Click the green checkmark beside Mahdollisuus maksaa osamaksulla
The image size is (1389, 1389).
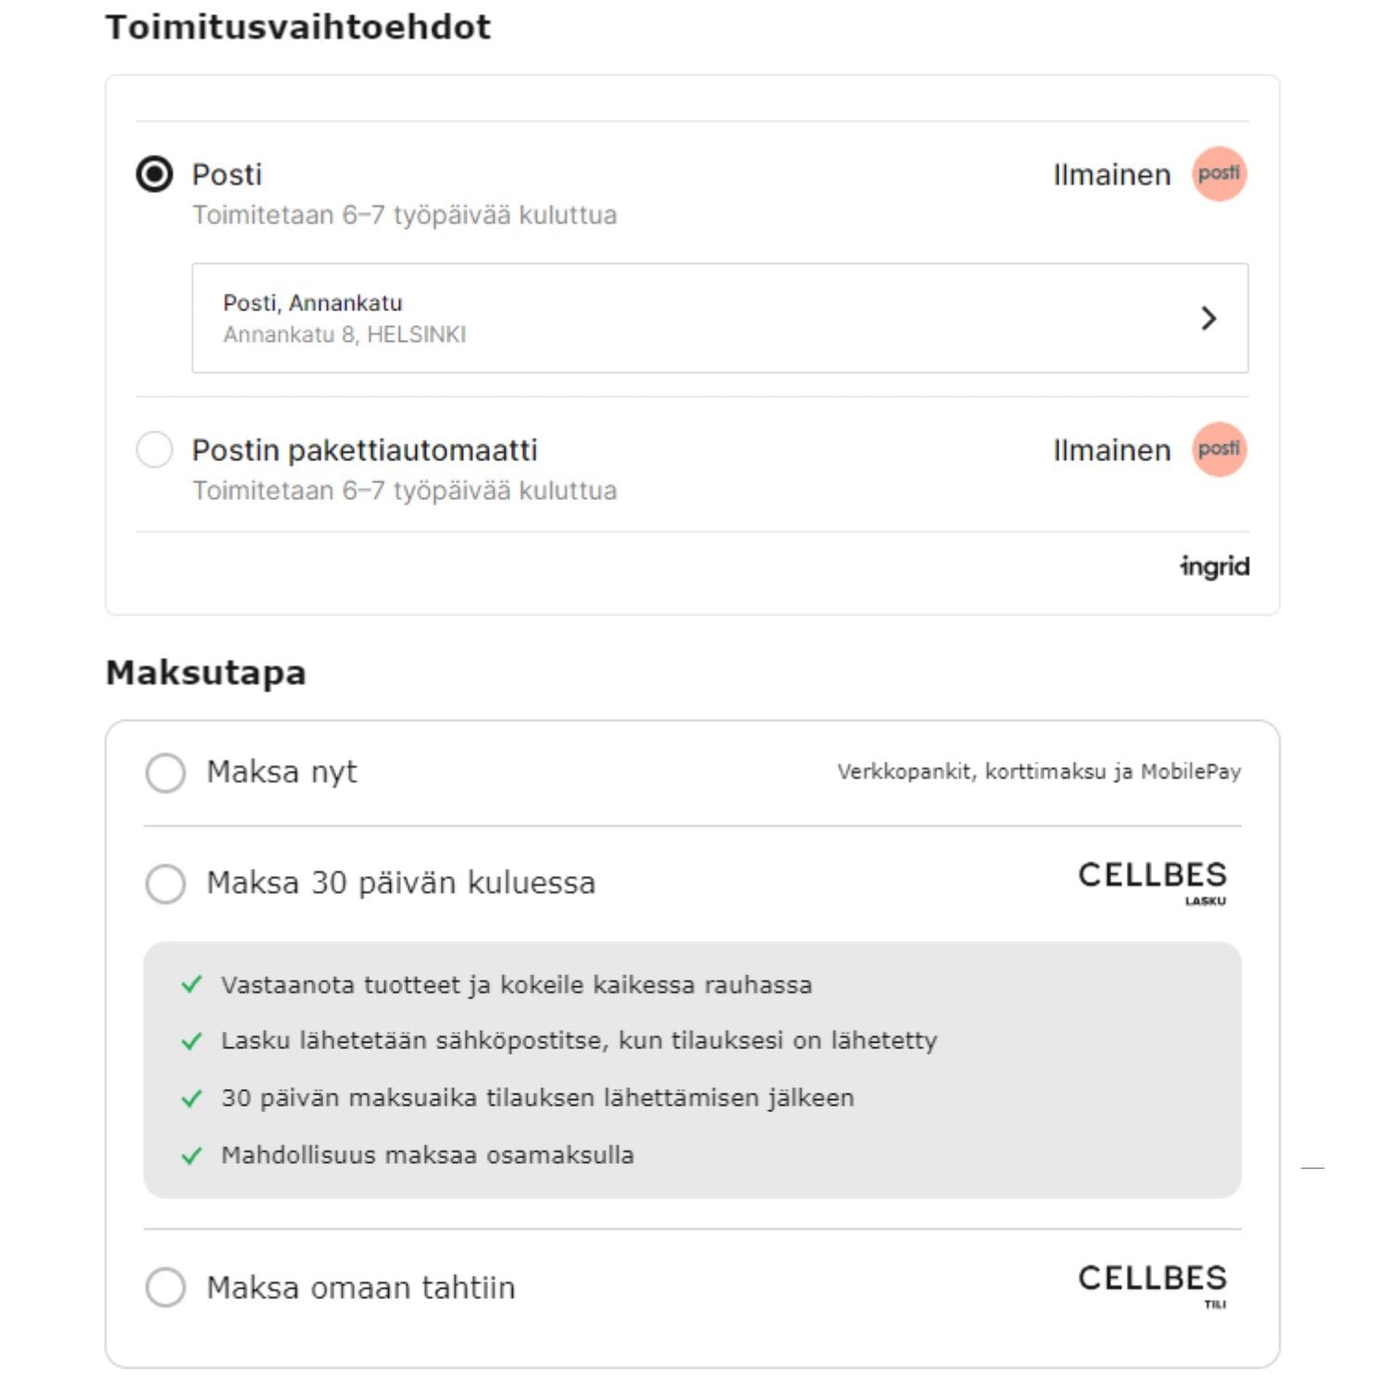pos(192,1156)
